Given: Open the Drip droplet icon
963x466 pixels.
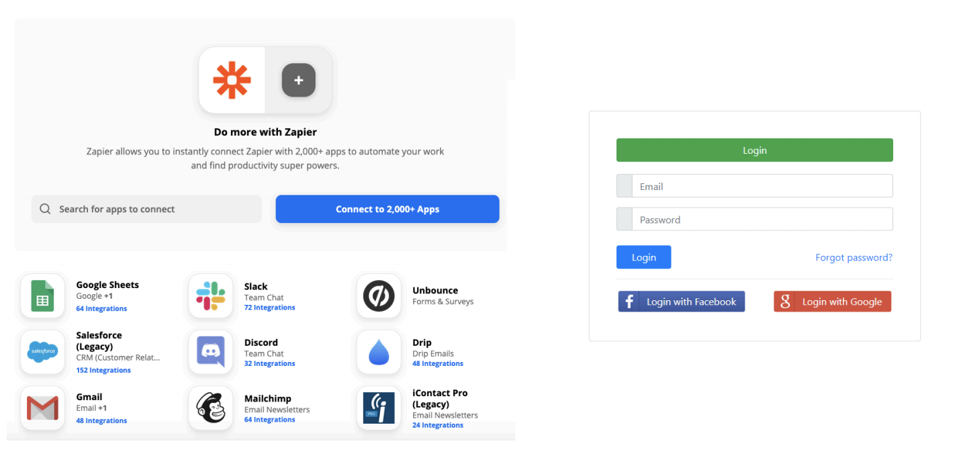Looking at the screenshot, I should [379, 352].
